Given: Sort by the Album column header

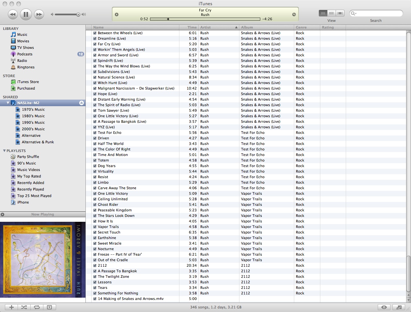Looking at the screenshot, I should [266, 27].
